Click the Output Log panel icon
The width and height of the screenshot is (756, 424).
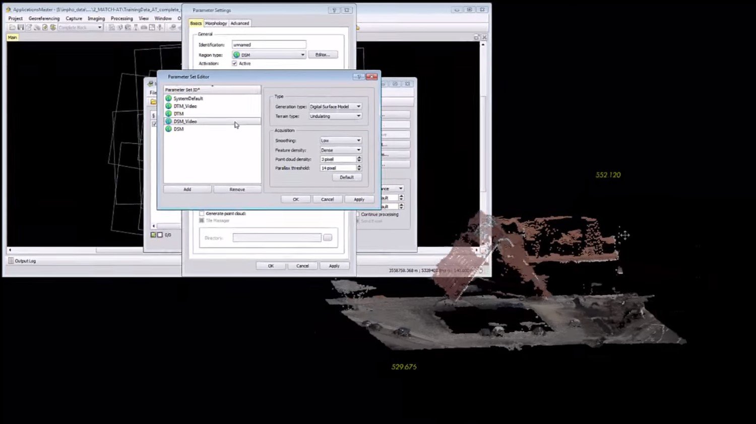(x=11, y=261)
